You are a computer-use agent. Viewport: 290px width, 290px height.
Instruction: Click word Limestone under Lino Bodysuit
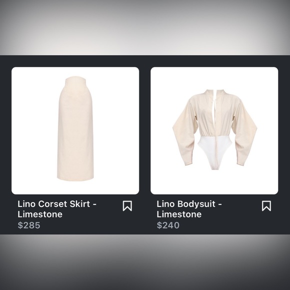pos(179,214)
